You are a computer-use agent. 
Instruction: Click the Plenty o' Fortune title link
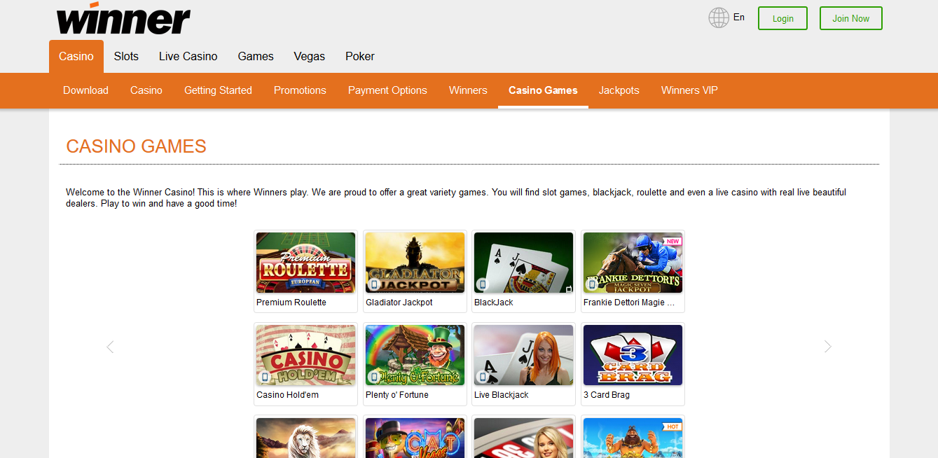point(397,395)
